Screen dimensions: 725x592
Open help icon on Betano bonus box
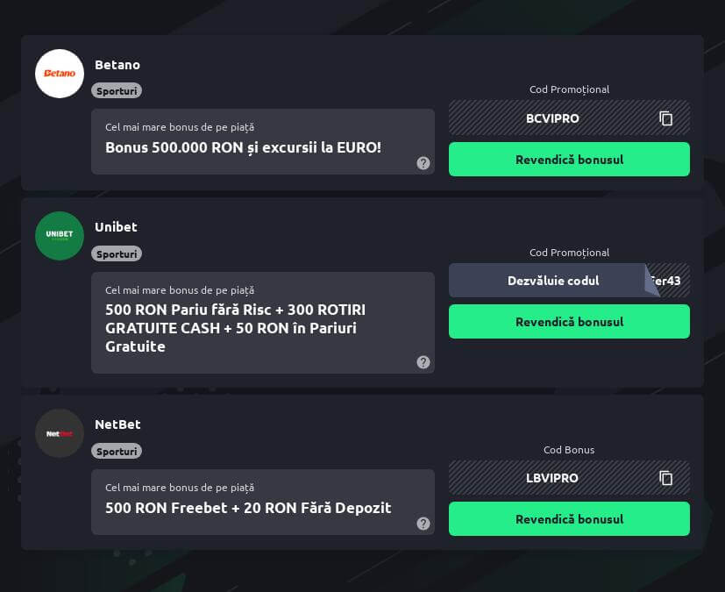(423, 163)
